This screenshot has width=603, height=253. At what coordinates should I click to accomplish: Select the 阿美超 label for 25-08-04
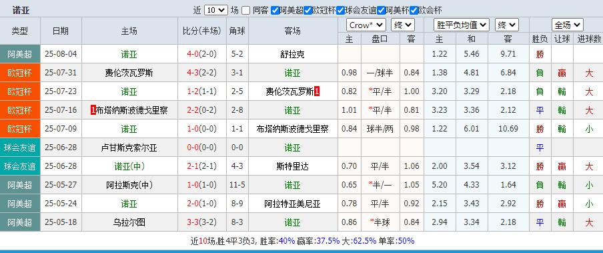pos(19,54)
